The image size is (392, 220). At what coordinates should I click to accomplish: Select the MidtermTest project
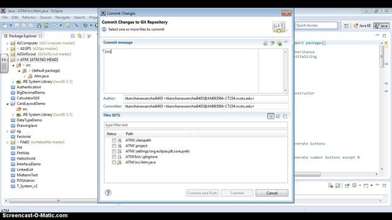pos(27,175)
